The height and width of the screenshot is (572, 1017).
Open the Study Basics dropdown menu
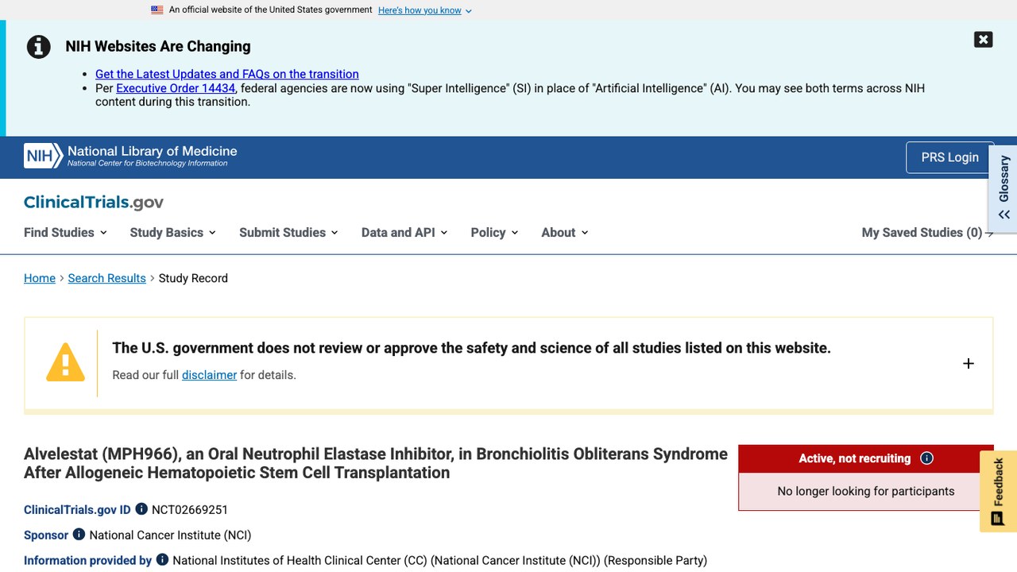click(172, 232)
